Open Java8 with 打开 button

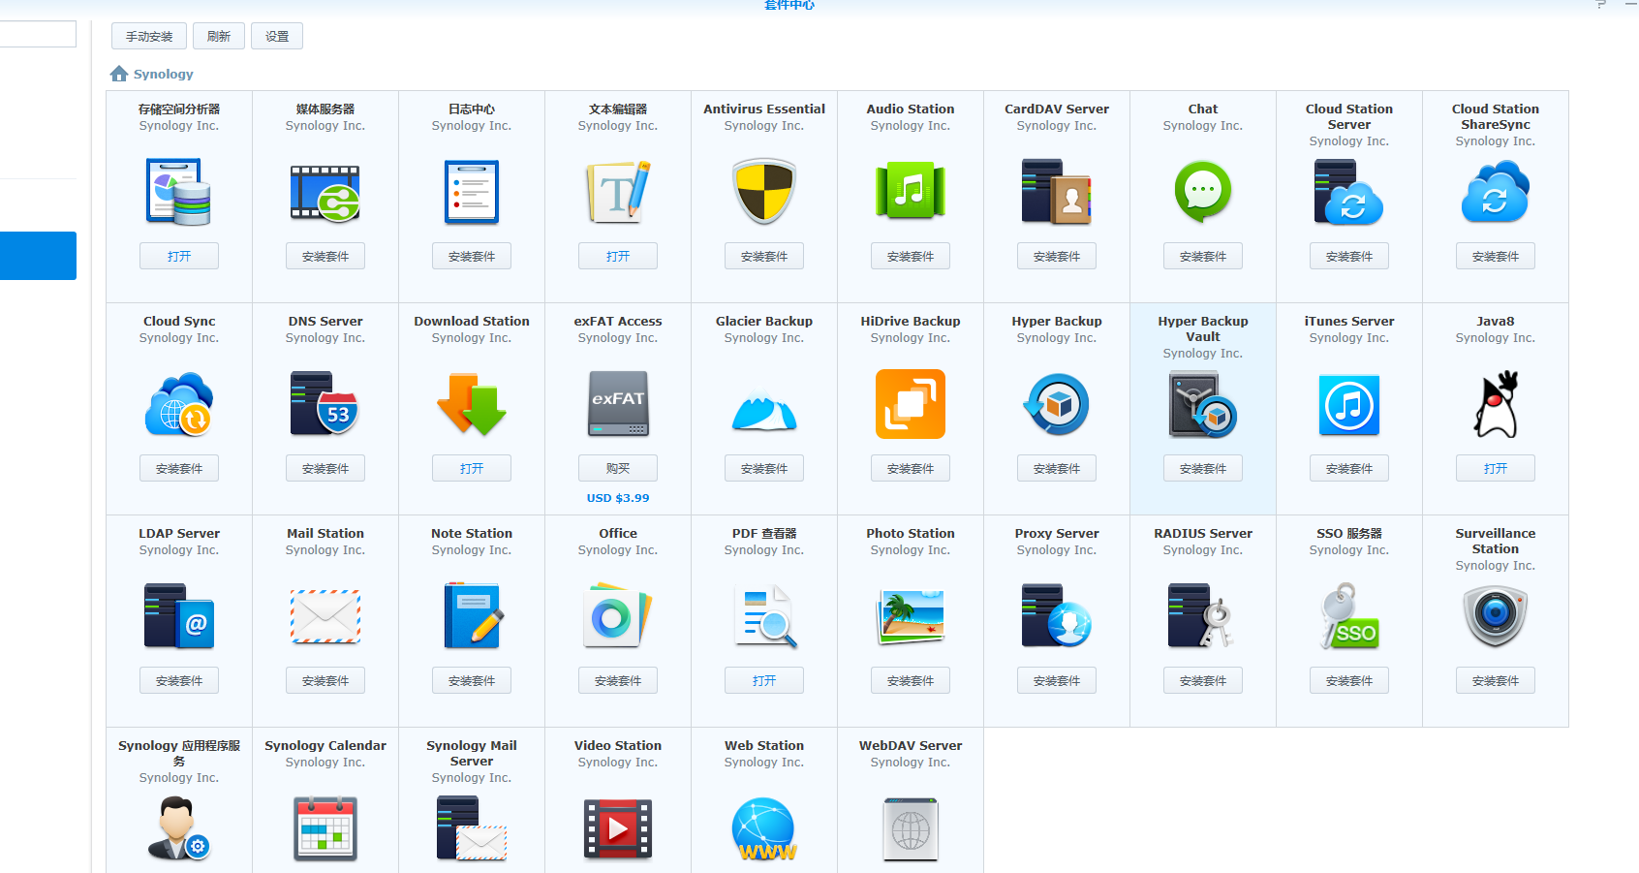pos(1496,468)
